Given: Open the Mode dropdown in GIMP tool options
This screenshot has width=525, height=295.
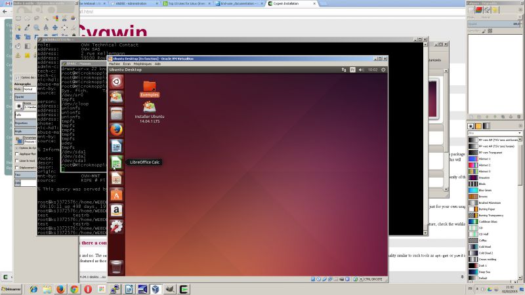Looking at the screenshot, I should [30, 89].
